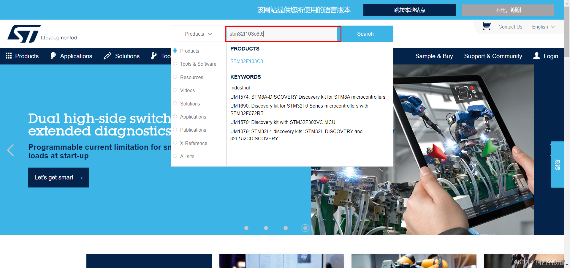Select the second carousel dot
The image size is (570, 268).
tap(266, 228)
